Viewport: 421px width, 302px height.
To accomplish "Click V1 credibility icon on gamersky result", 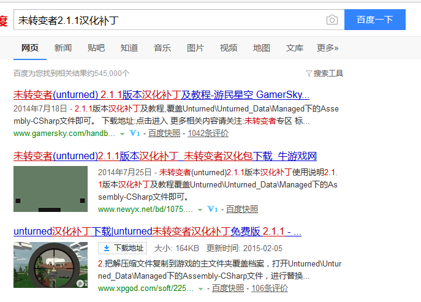I will (x=135, y=133).
